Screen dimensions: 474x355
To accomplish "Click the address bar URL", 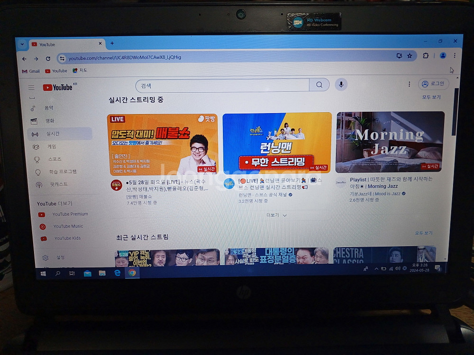I will (x=125, y=57).
